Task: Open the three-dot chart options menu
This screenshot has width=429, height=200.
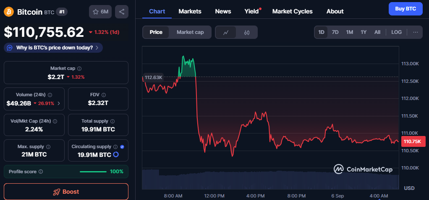Action: 415,32
